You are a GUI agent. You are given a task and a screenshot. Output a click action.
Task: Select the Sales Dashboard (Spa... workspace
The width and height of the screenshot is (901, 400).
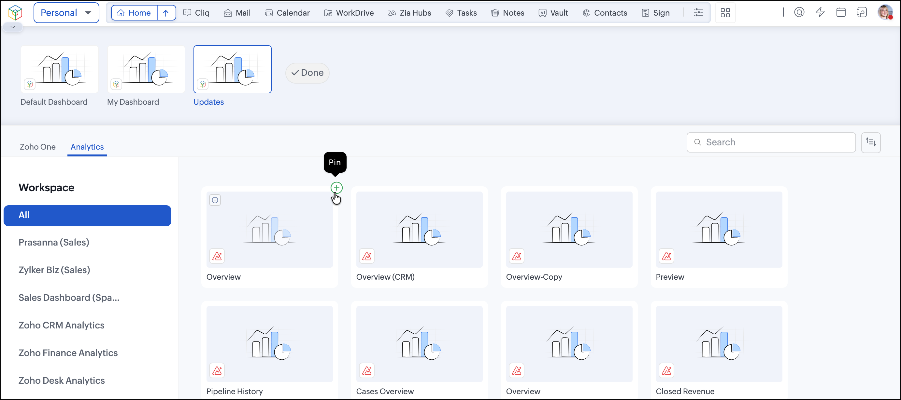click(x=69, y=298)
